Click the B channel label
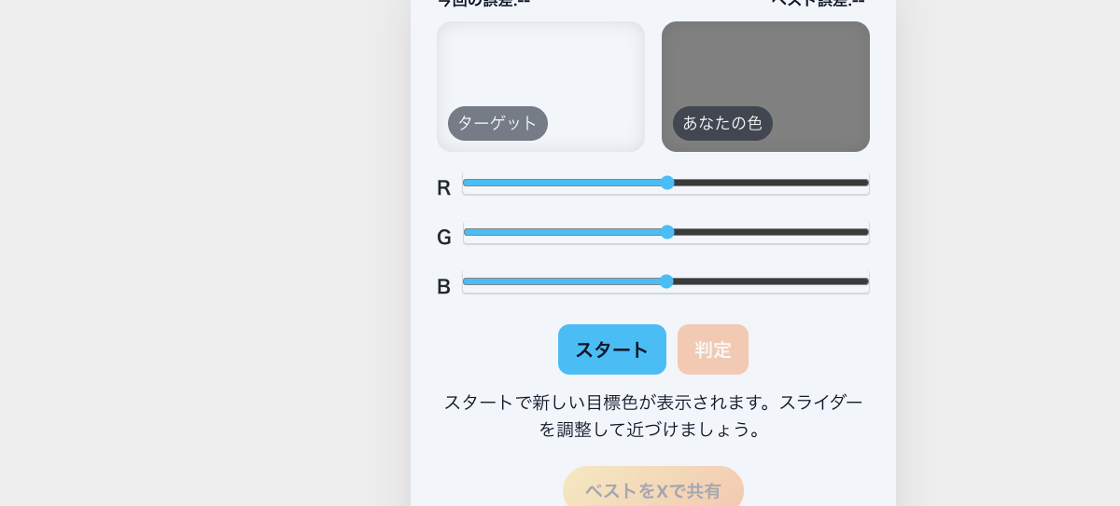Viewport: 1120px width, 506px height. click(x=444, y=286)
